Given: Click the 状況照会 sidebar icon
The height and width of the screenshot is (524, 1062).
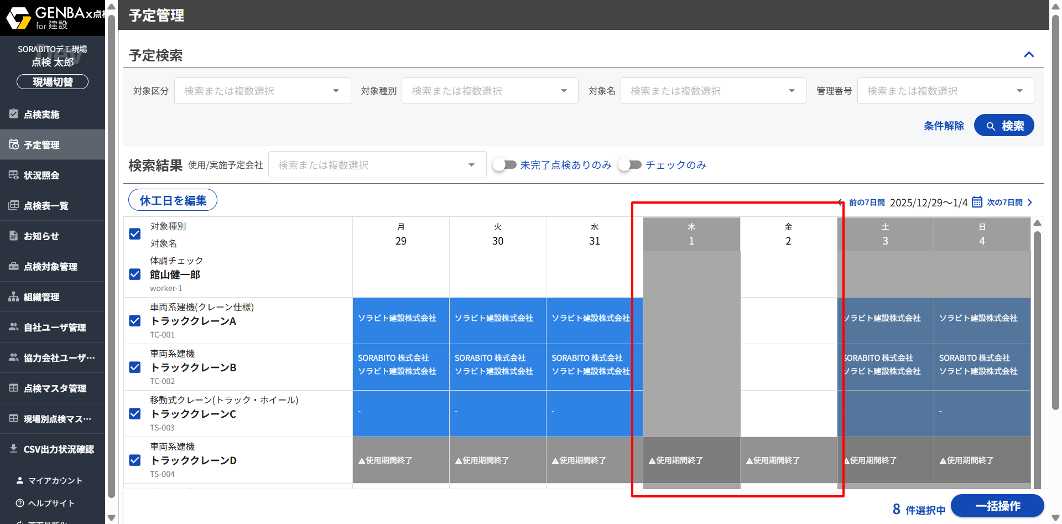Looking at the screenshot, I should pyautogui.click(x=14, y=175).
